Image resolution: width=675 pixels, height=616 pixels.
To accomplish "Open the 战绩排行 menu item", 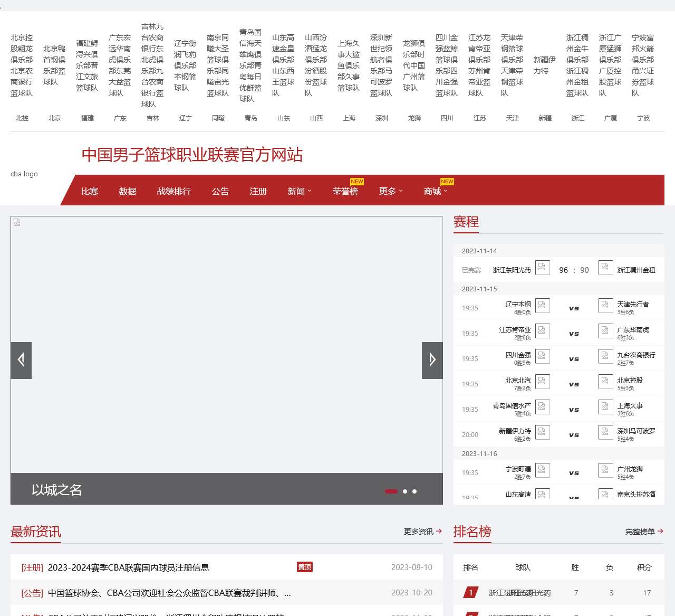I will [173, 191].
